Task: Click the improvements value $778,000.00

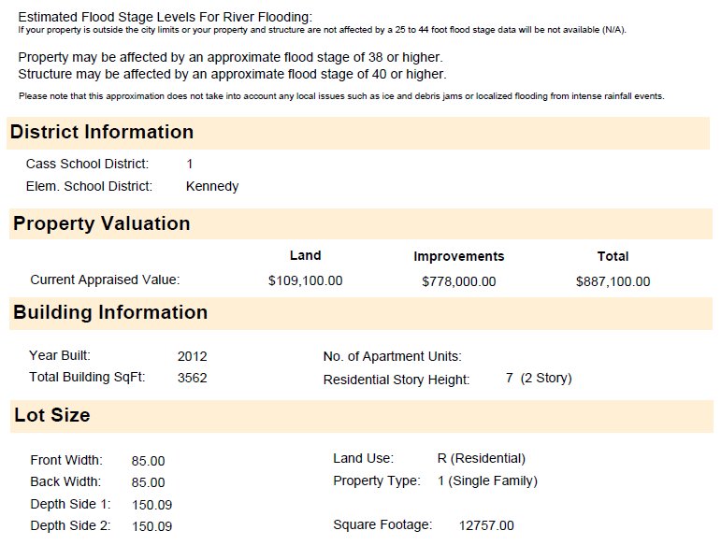Action: (459, 281)
